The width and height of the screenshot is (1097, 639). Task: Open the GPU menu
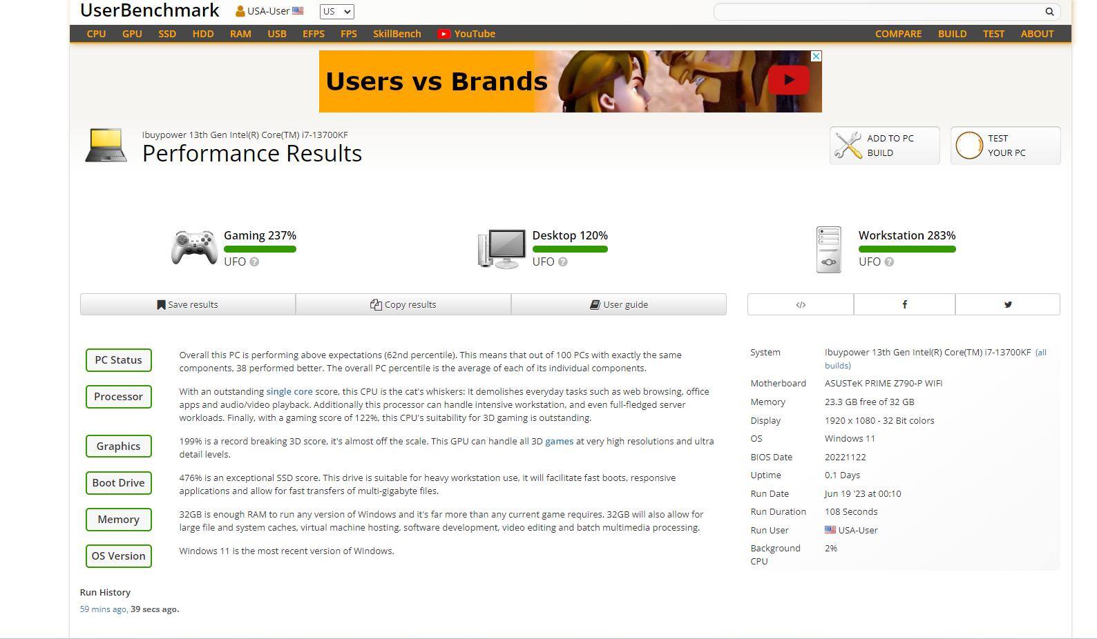point(132,34)
